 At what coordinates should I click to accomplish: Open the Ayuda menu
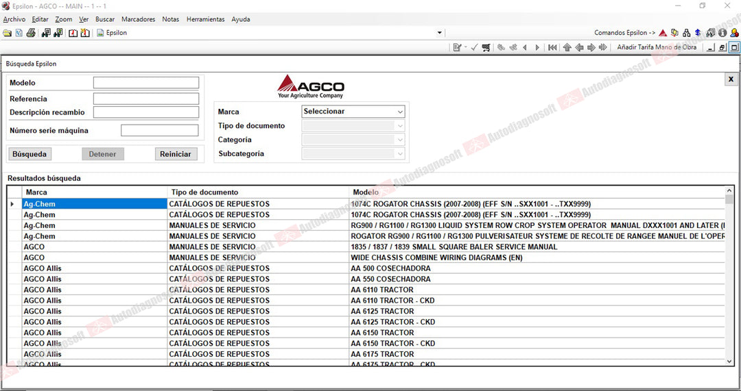(x=241, y=19)
